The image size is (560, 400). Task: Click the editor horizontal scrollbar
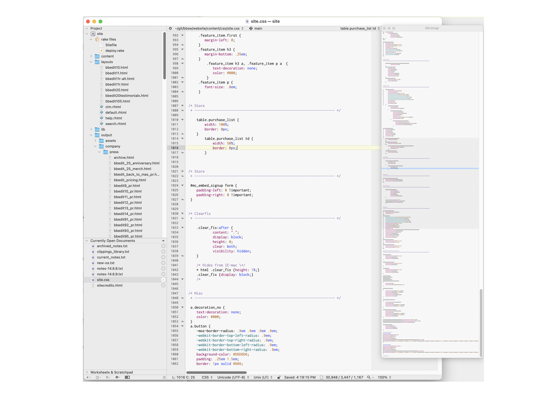point(216,372)
